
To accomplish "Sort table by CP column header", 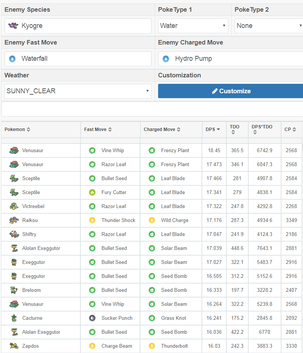I will tap(290, 129).
